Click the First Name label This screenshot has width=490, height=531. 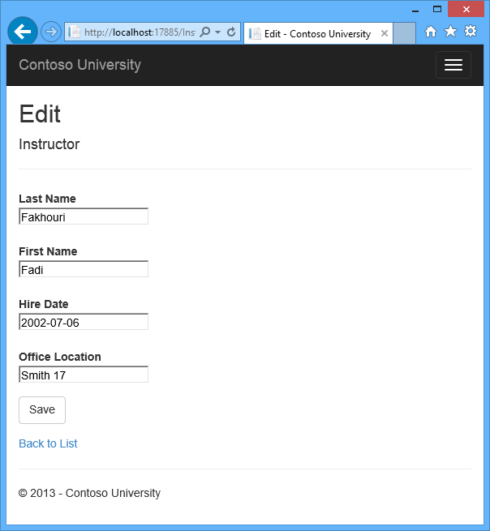(x=48, y=251)
